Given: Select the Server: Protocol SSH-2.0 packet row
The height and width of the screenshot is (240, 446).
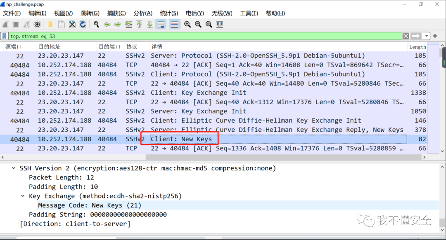Looking at the screenshot, I should pyautogui.click(x=214, y=56).
